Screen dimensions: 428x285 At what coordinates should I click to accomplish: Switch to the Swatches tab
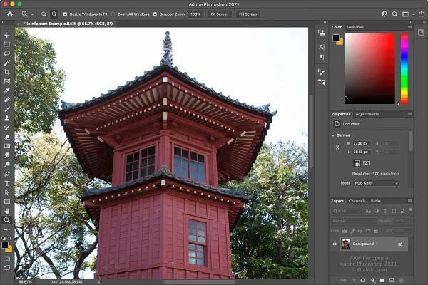[355, 27]
